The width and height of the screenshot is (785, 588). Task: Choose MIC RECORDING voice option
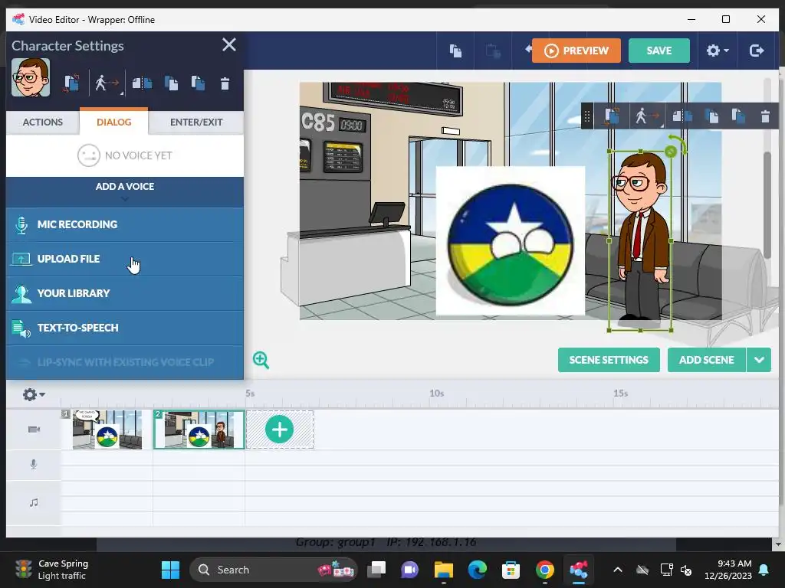coord(125,224)
